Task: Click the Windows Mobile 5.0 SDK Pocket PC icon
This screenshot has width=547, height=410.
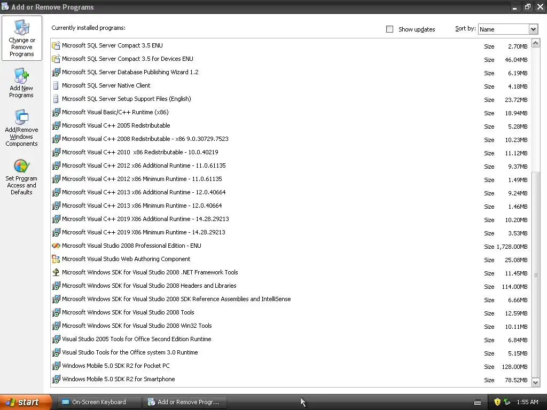Action: (56, 366)
